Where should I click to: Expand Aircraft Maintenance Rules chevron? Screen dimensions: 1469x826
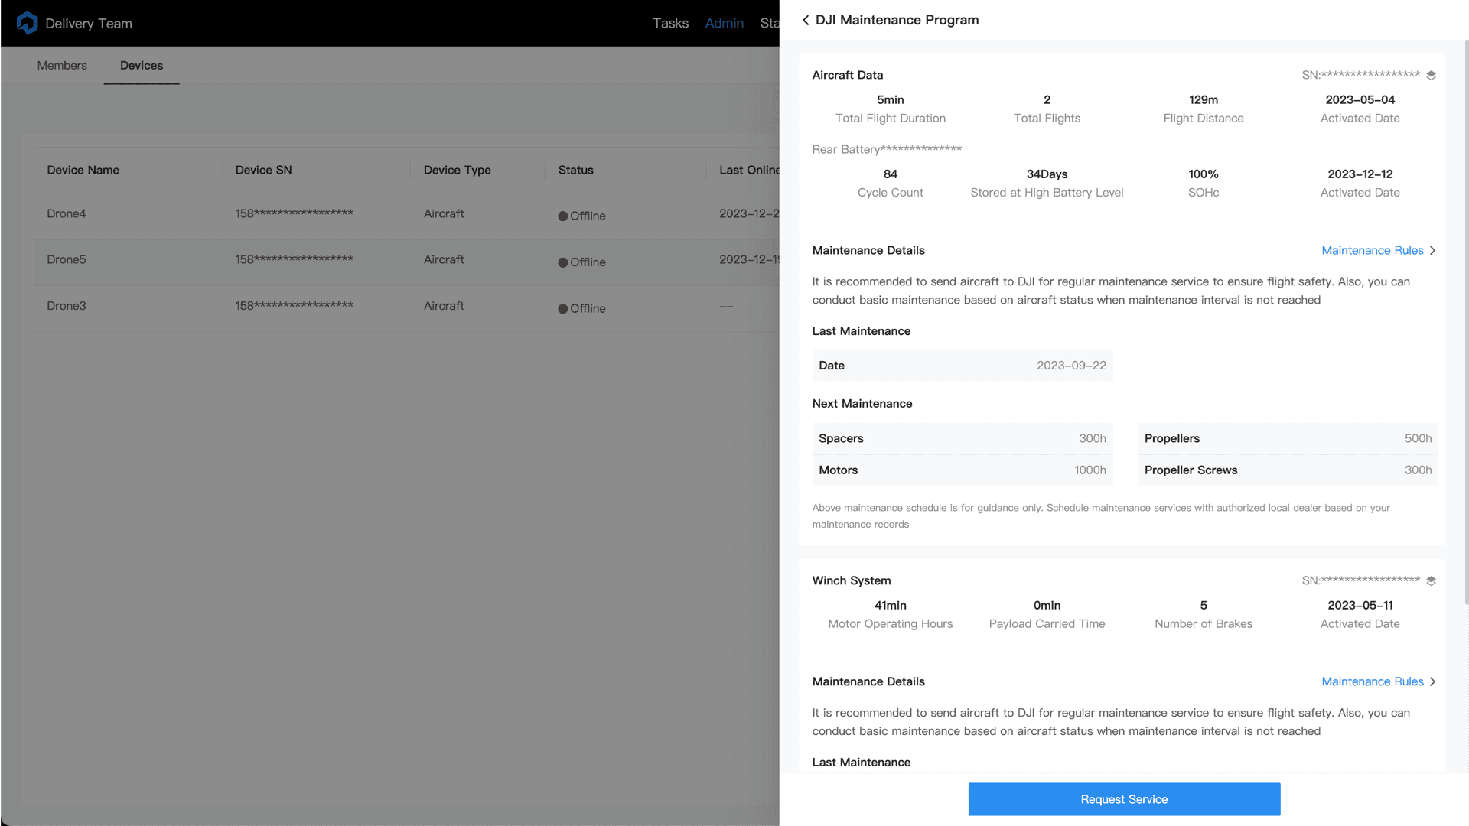point(1433,251)
